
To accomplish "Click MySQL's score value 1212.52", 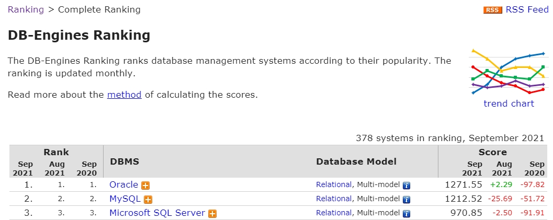I will 464,199.
